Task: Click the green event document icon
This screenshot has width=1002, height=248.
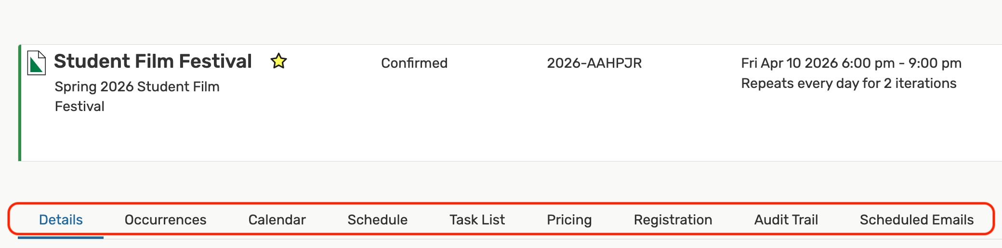Action: [36, 63]
